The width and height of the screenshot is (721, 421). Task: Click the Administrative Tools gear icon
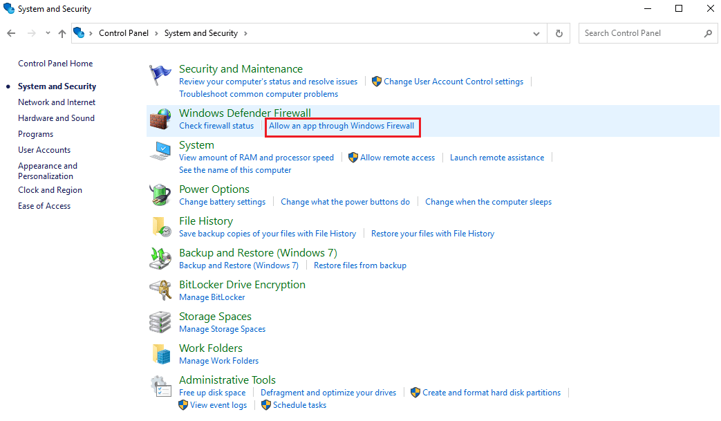[x=161, y=386]
